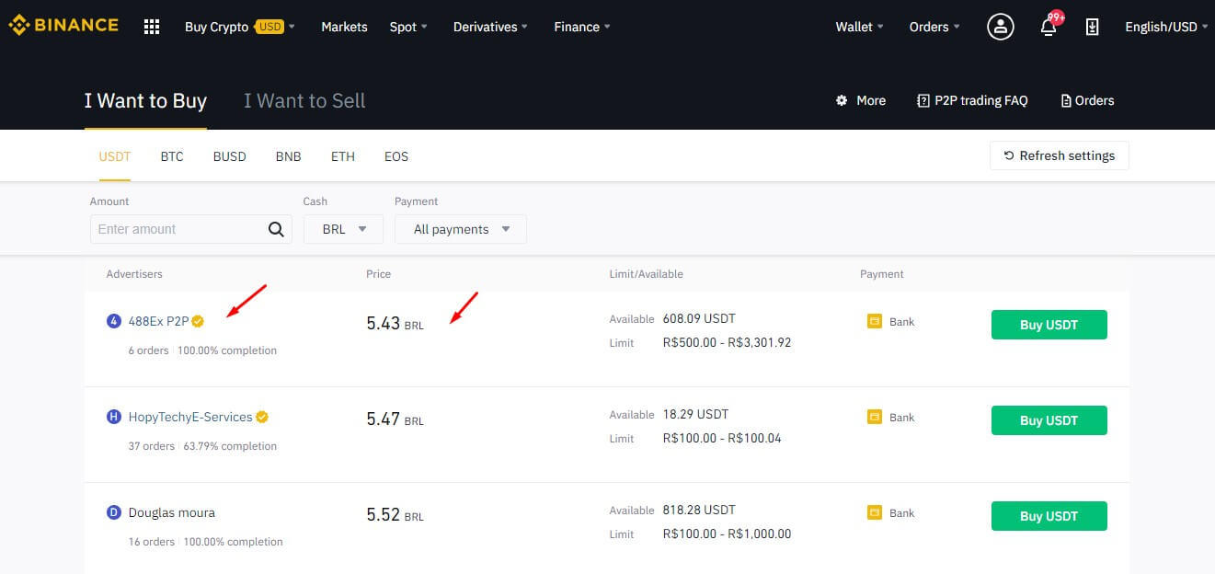This screenshot has height=574, width=1215.
Task: Open the P2P Orders link
Action: 1087,100
